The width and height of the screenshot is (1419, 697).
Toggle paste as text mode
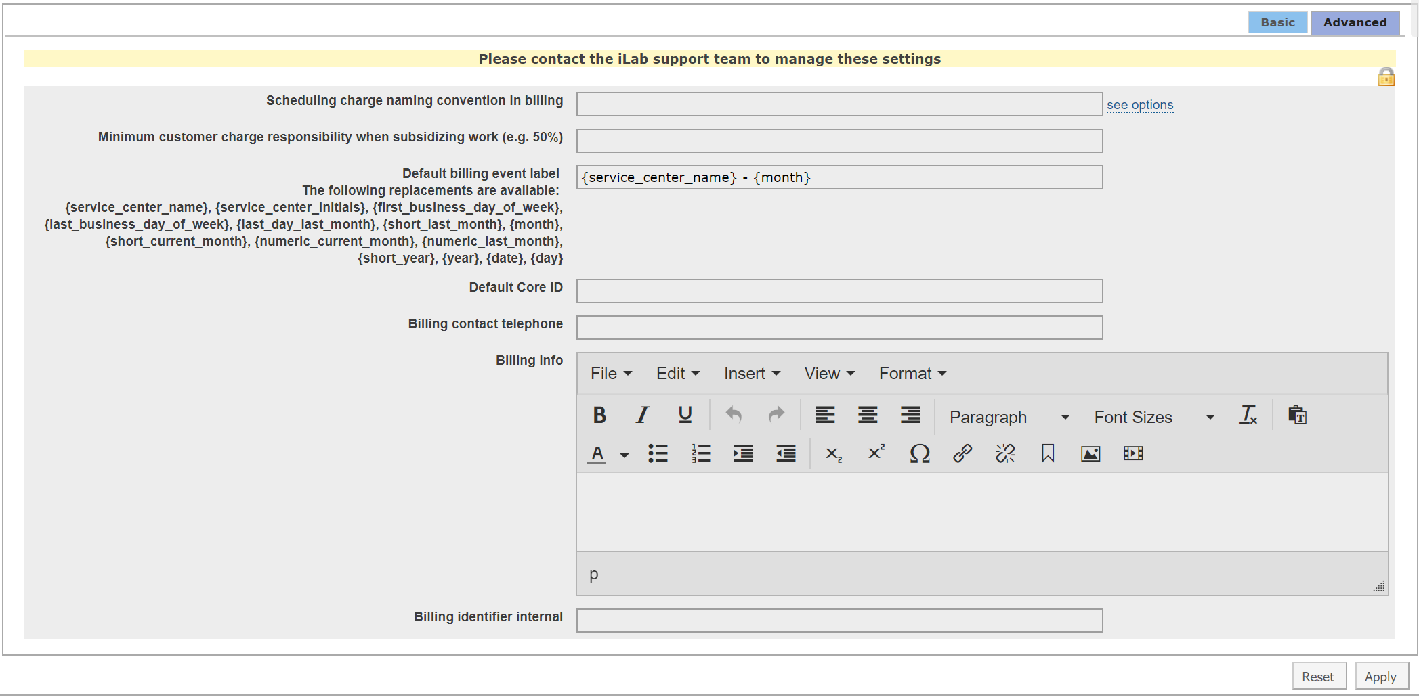point(1297,415)
